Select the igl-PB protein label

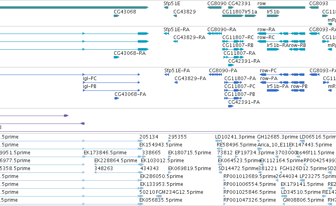pos(90,86)
